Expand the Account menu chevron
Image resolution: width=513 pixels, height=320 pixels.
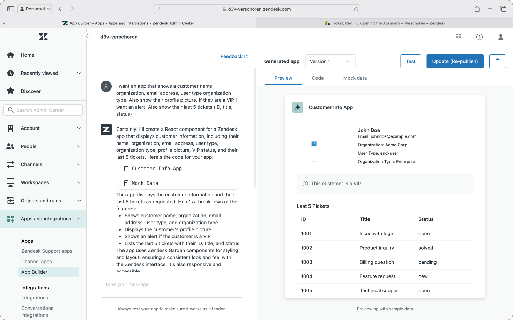pos(79,128)
